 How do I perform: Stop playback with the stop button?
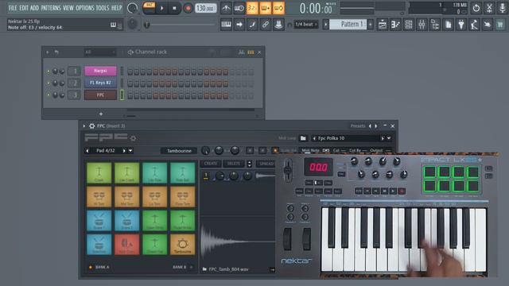coord(174,8)
